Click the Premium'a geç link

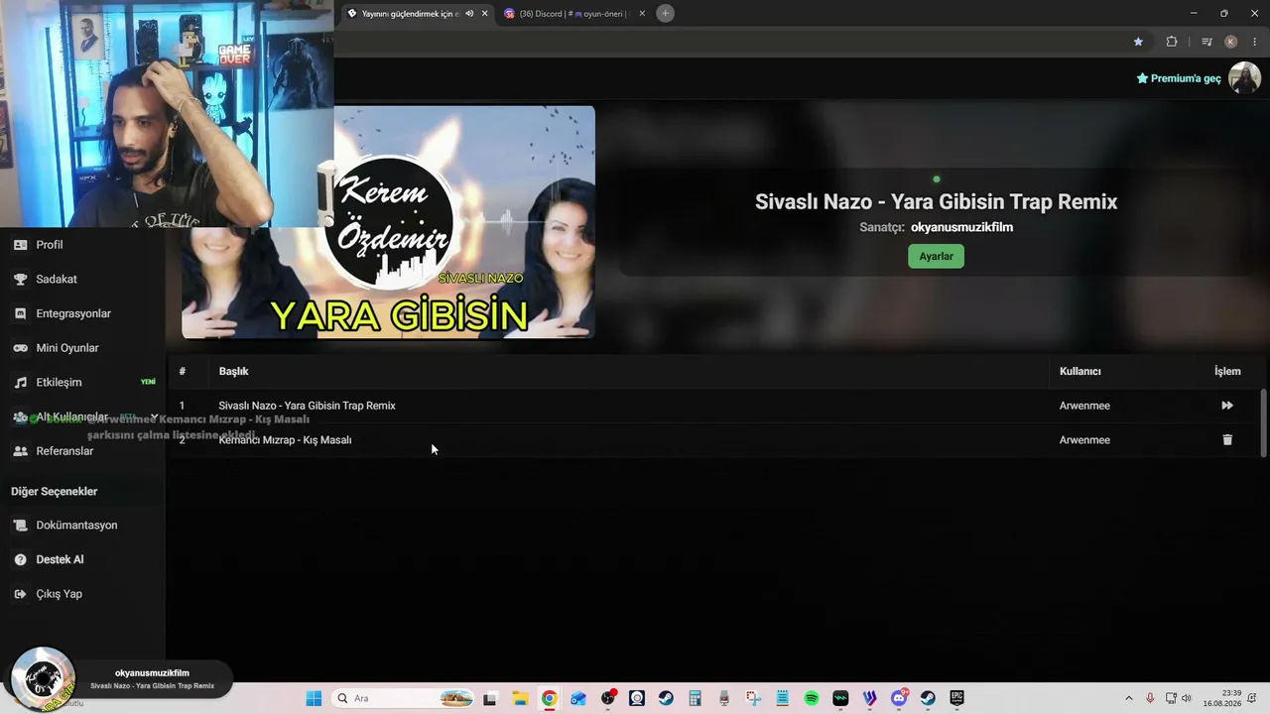pos(1179,78)
